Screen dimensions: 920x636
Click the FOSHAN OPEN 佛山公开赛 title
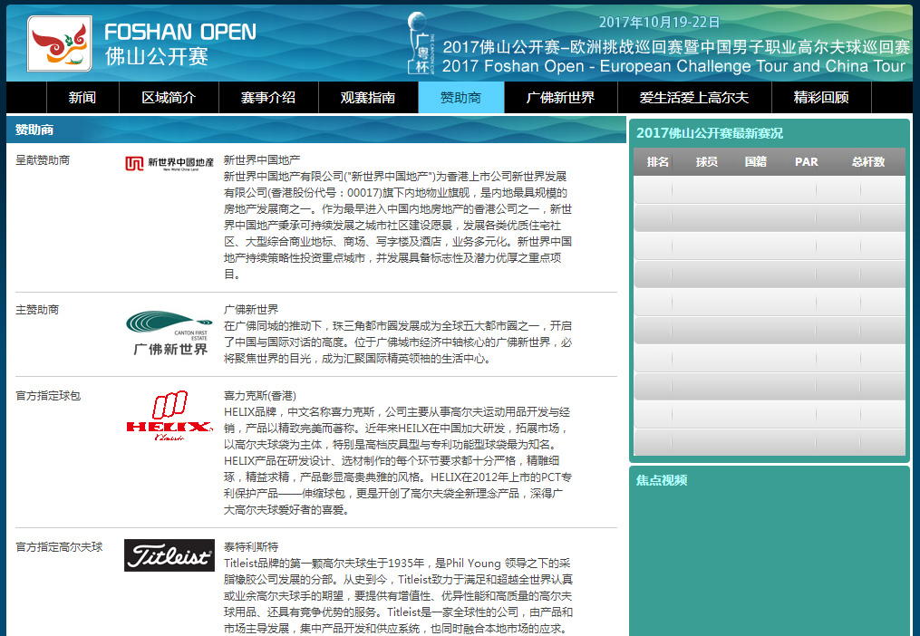(180, 44)
